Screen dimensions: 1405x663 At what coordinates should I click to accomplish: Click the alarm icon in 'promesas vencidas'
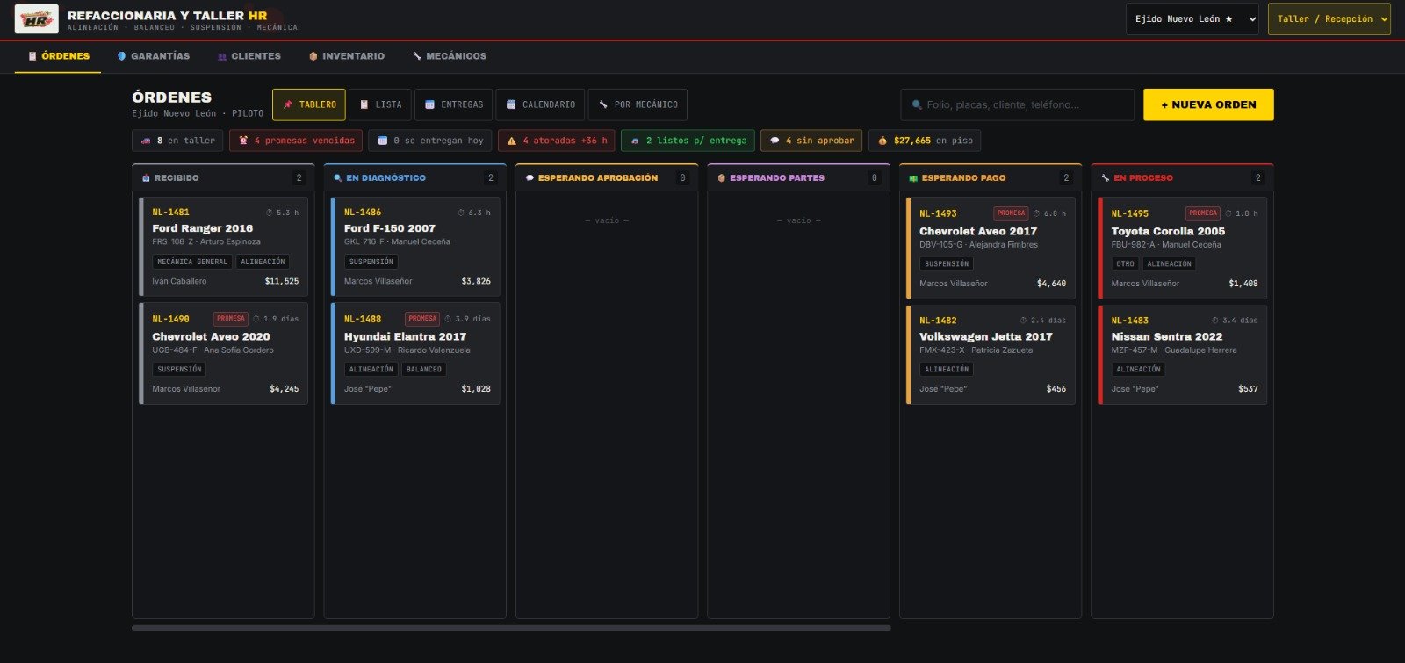(x=243, y=141)
